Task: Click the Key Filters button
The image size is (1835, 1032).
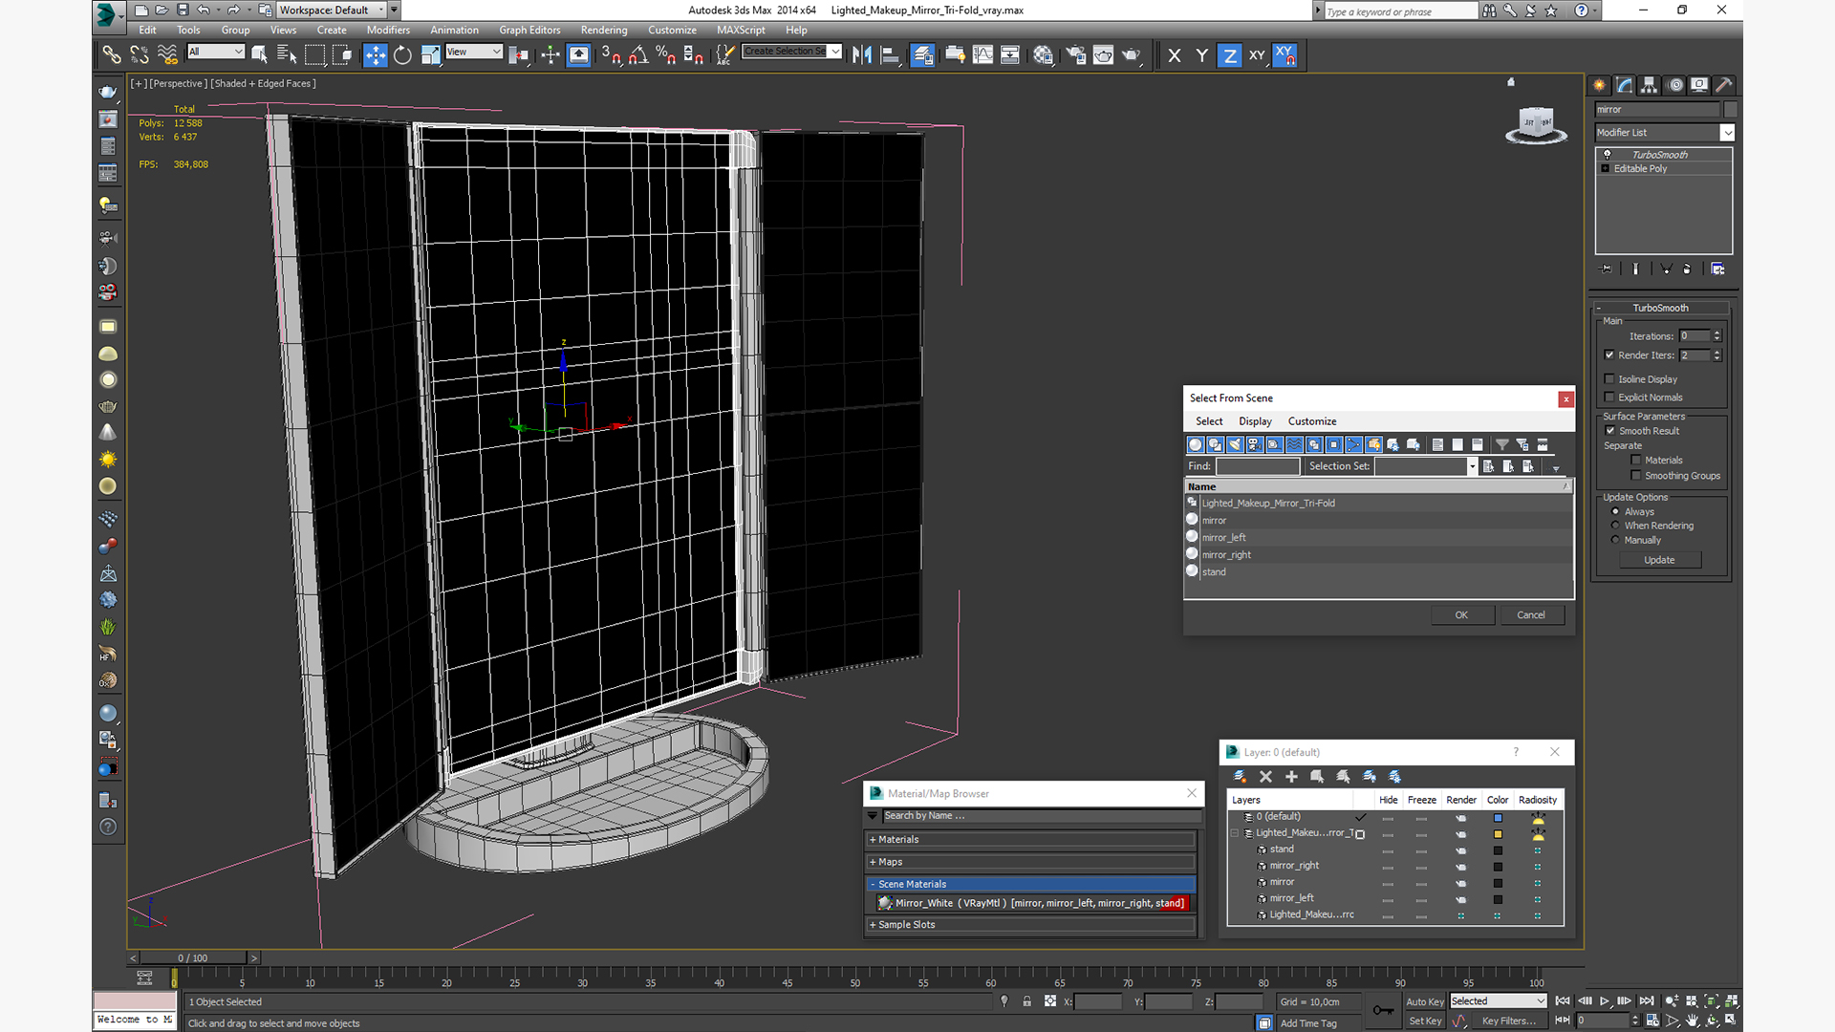Action: pos(1509,1021)
